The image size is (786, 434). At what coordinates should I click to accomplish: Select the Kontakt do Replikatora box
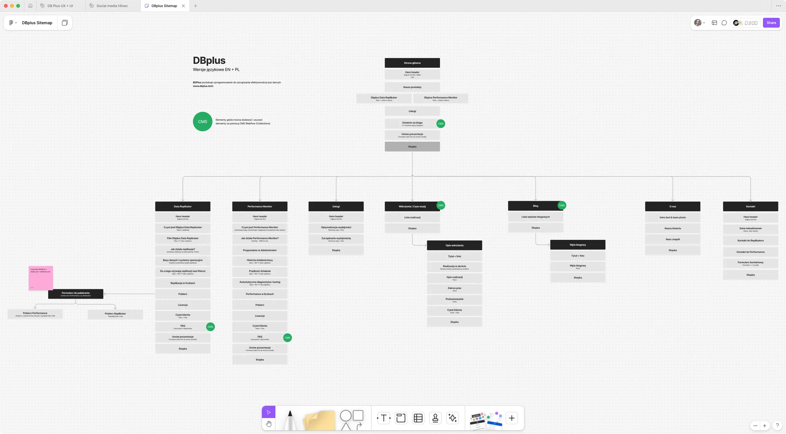751,240
